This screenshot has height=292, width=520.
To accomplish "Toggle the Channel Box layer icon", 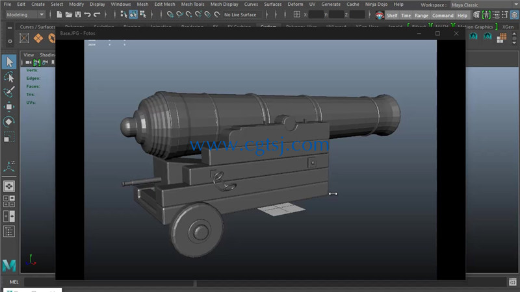I will (x=514, y=15).
